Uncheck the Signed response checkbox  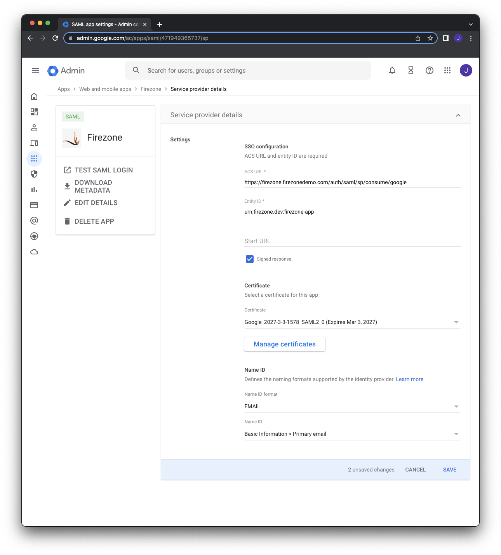click(250, 259)
